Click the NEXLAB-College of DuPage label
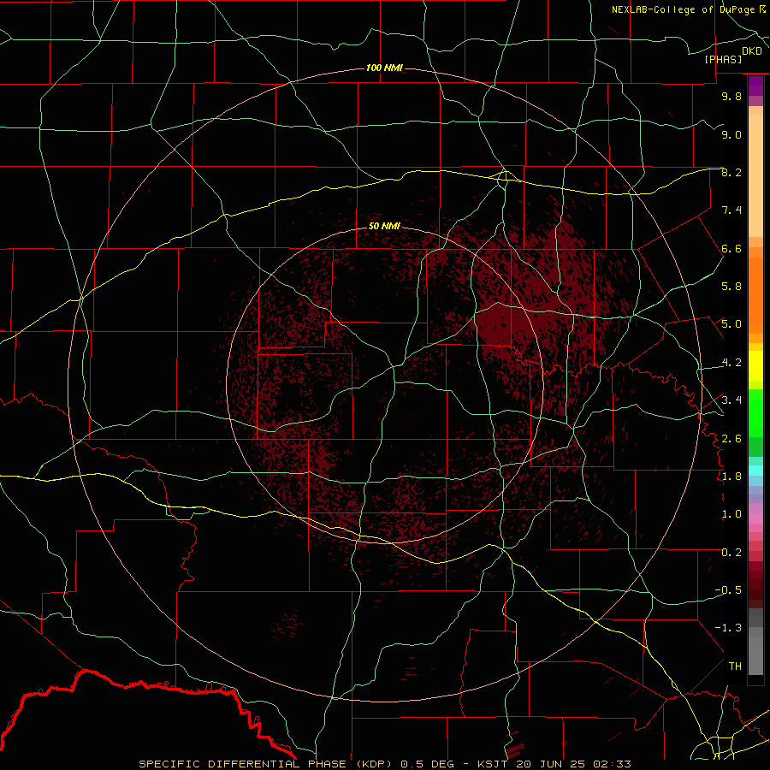Viewport: 770px width, 770px height. tap(685, 9)
